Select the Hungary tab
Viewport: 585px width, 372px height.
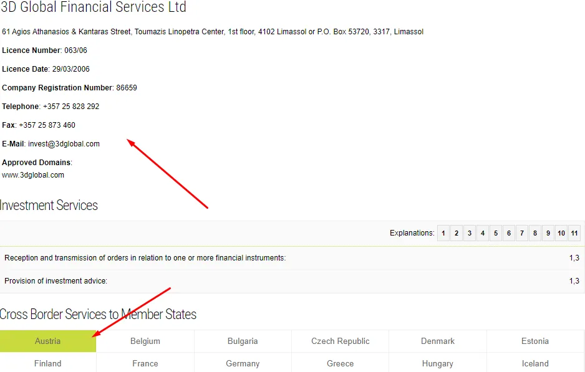(x=438, y=363)
